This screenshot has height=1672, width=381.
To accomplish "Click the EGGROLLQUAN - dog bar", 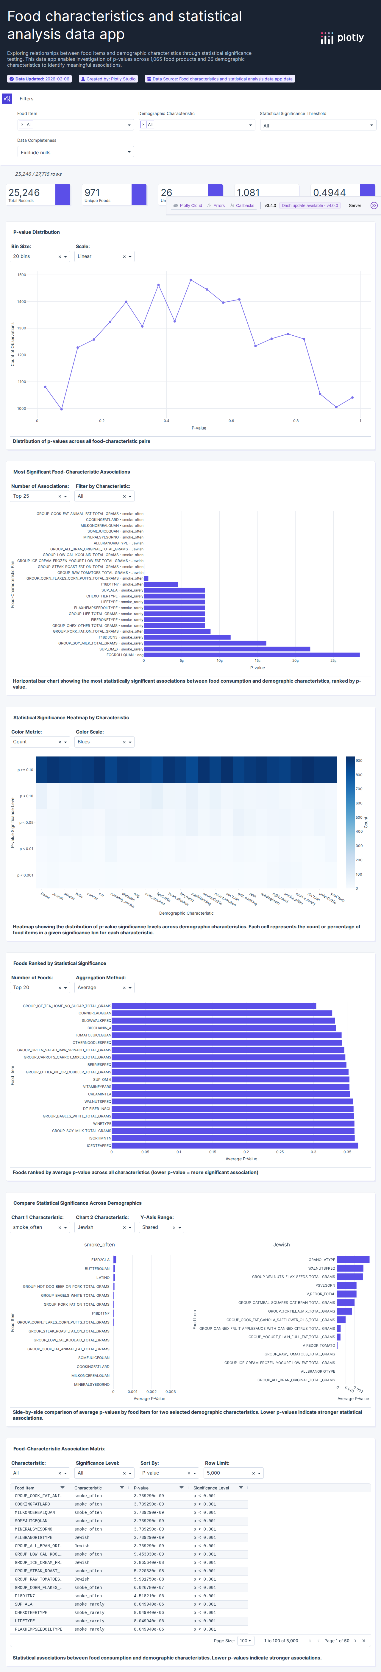I will (x=252, y=655).
